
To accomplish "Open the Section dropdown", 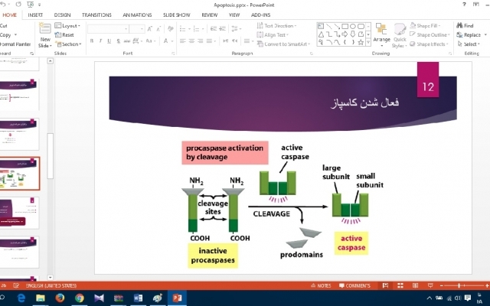I will coord(68,44).
